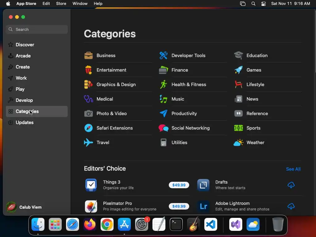Click the Utilities calculator icon

[163, 143]
